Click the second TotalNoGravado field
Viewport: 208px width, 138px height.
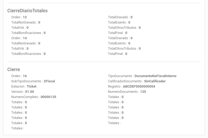point(26,43)
